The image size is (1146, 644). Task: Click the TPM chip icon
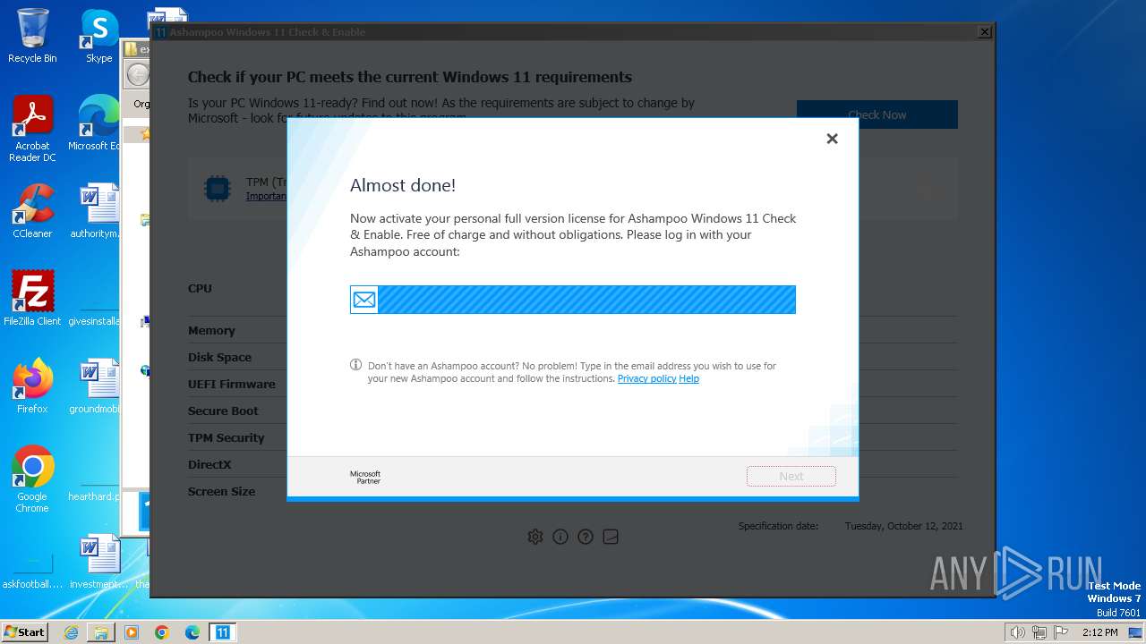coord(217,188)
